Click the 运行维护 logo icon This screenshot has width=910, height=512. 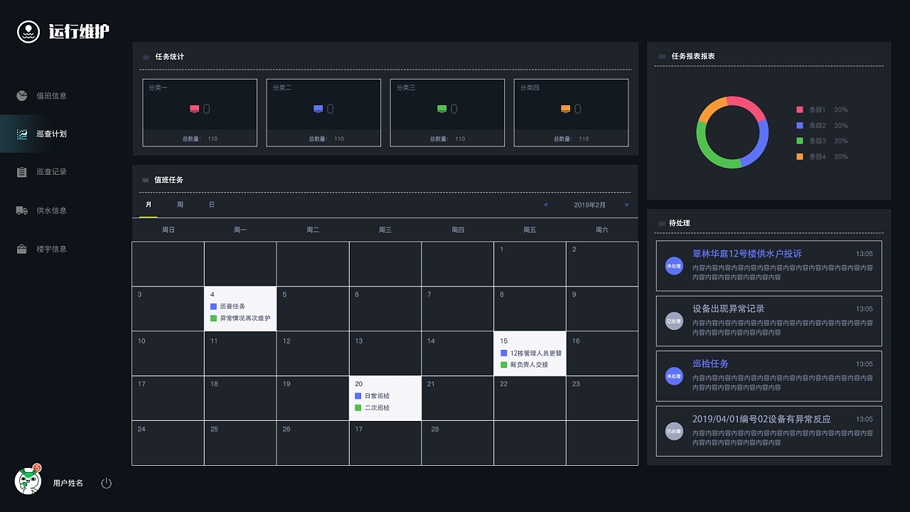28,31
